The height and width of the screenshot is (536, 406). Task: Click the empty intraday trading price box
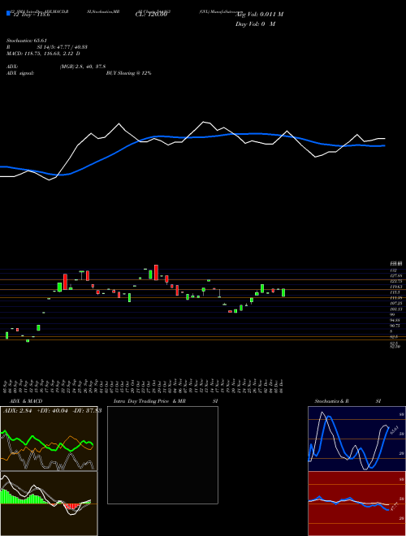pos(162,455)
